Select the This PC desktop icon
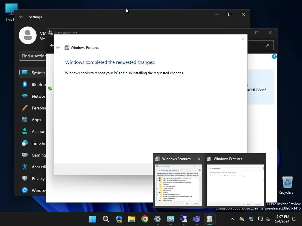Screen dimensions: 302x226 pyautogui.click(x=10, y=12)
